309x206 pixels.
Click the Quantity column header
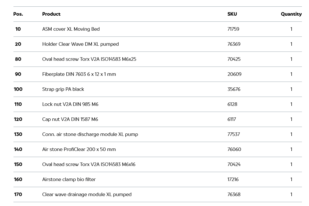point(291,14)
